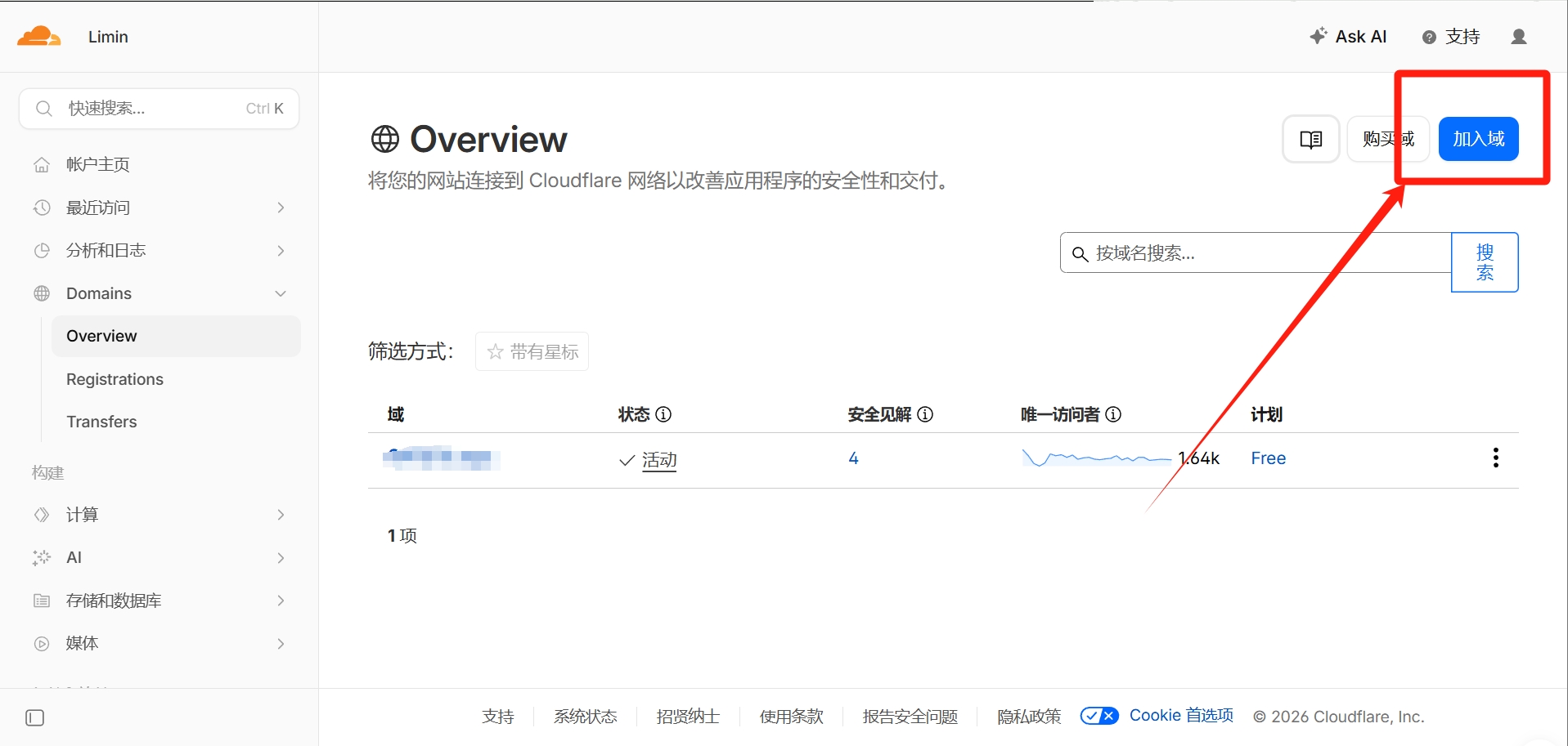
Task: Click the info icon beside 安全见解 header
Action: coord(925,414)
